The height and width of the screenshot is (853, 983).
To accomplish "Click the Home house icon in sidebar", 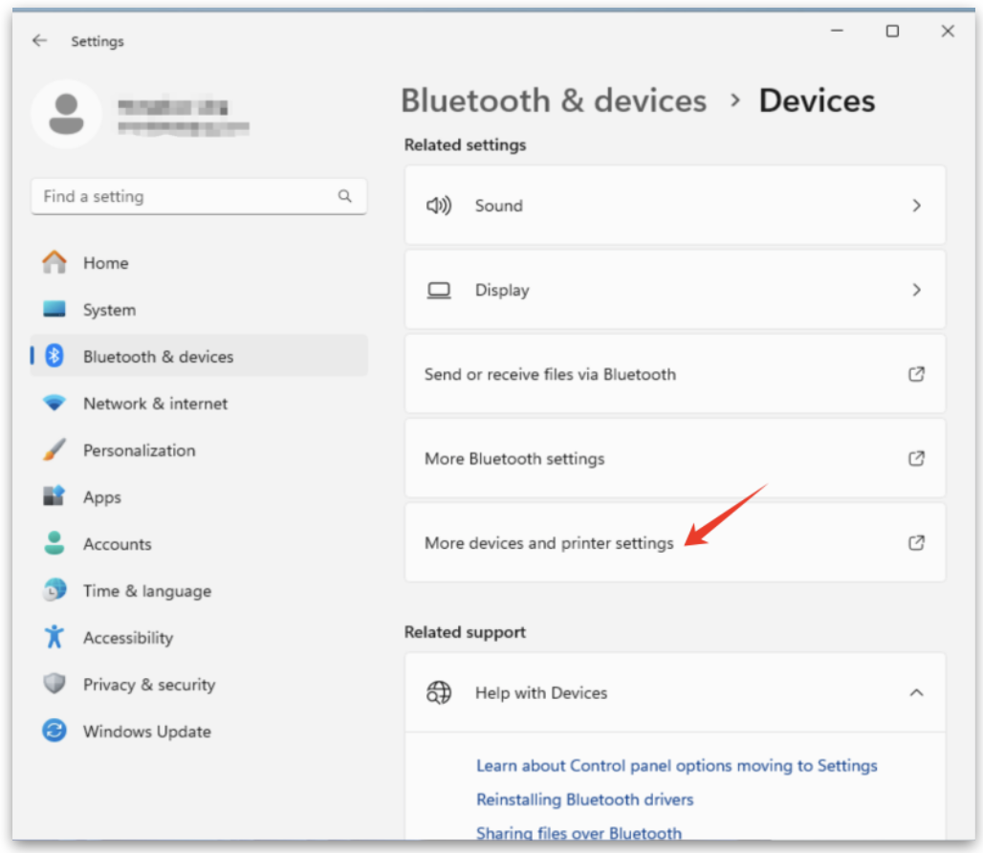I will coord(55,263).
